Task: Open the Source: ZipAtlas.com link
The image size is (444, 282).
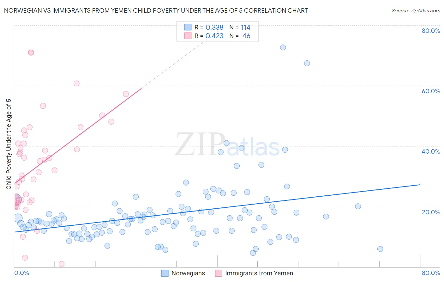Action: click(x=416, y=10)
